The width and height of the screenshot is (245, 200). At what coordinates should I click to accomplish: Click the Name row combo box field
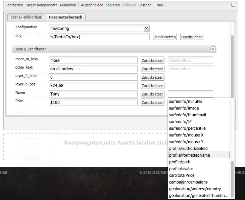191,94
